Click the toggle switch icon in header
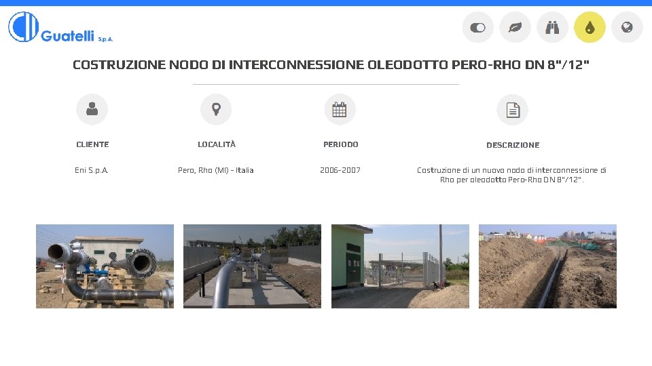The image size is (652, 366). 477,27
